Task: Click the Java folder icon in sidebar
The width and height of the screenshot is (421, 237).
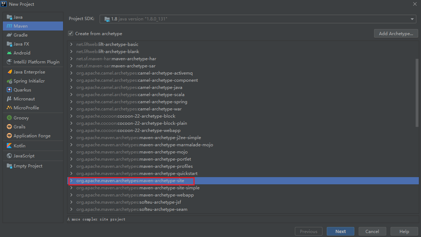Action: (x=9, y=17)
